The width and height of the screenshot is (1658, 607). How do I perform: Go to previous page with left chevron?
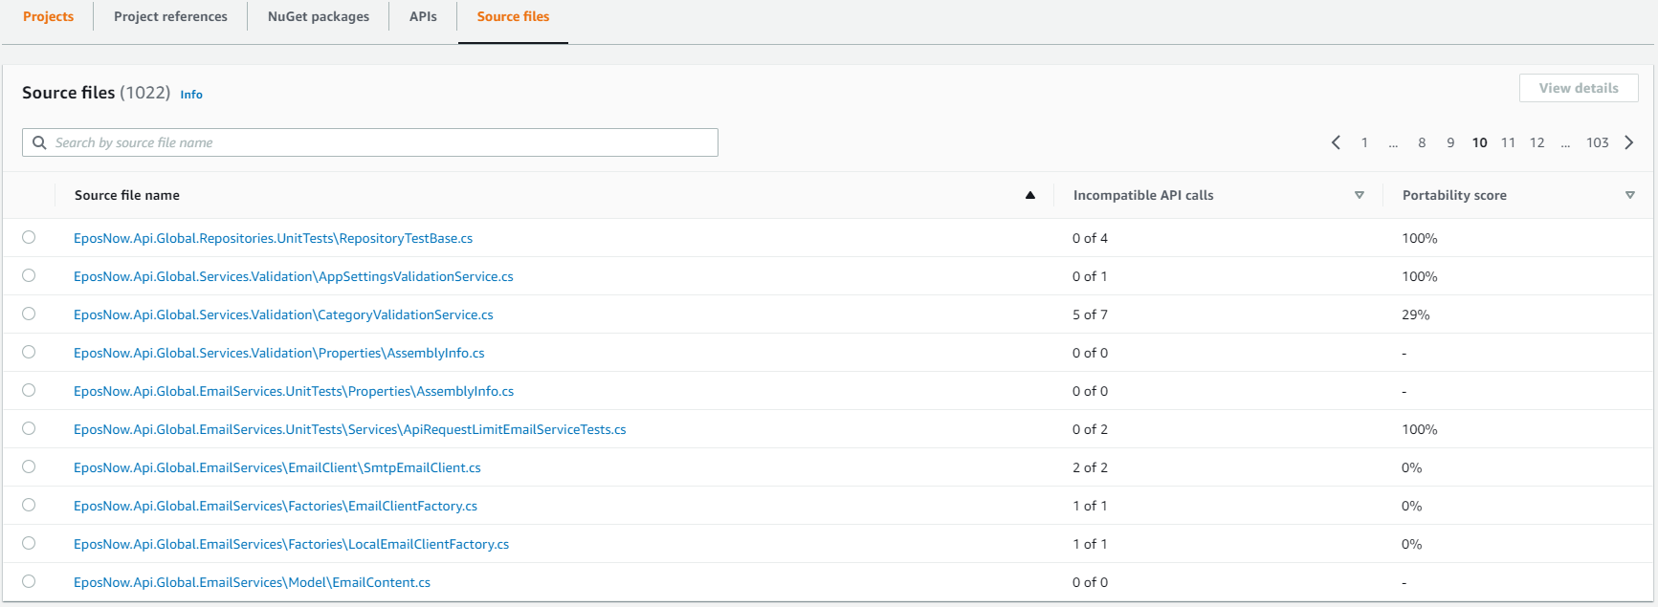(x=1336, y=142)
